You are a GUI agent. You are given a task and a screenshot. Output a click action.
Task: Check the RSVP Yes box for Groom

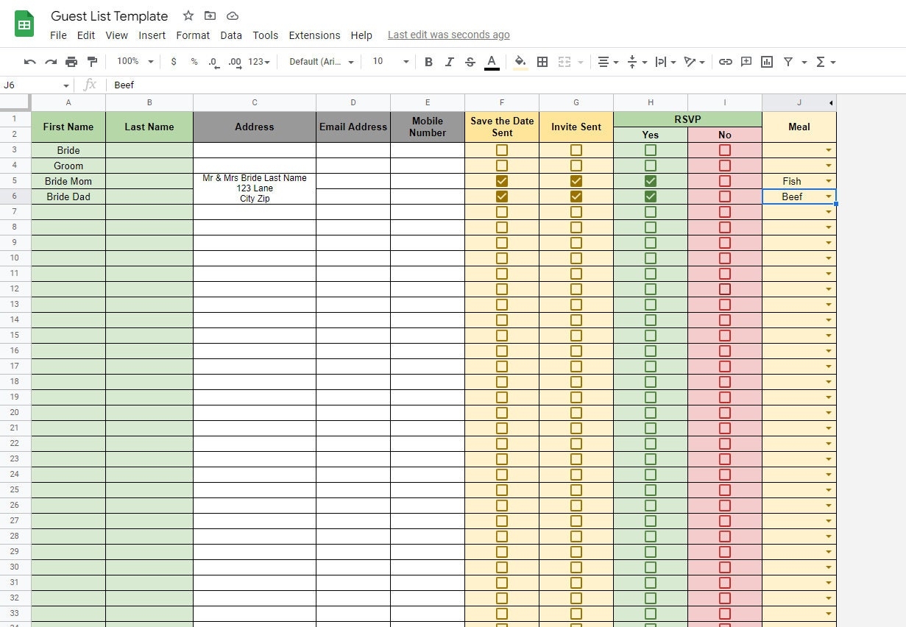click(650, 165)
